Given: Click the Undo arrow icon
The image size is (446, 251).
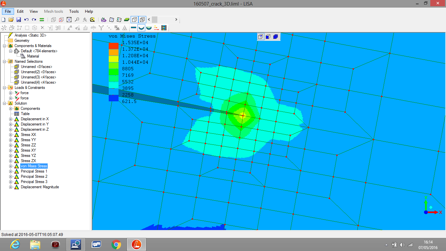Looking at the screenshot, I should (x=26, y=20).
